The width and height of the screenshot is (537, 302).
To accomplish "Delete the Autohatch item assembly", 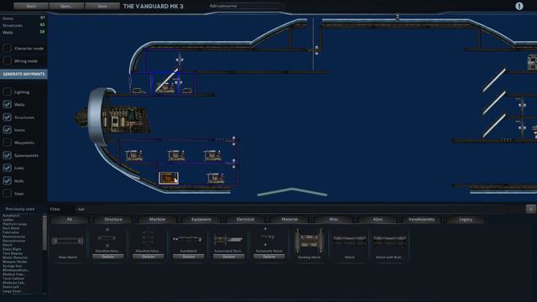I will (188, 257).
